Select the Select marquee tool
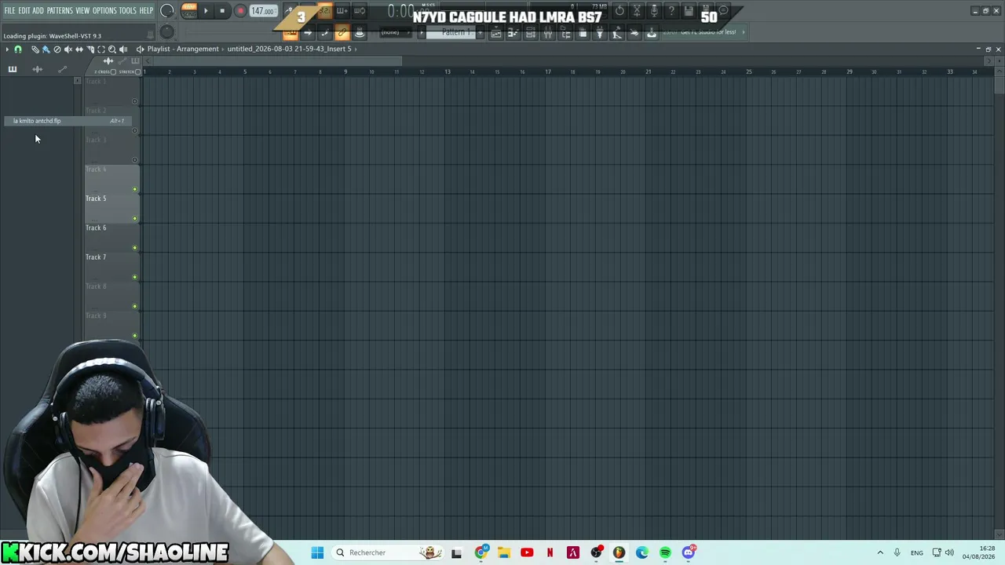 (100, 49)
